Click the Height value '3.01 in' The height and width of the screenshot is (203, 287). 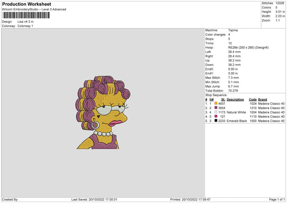tap(280, 11)
